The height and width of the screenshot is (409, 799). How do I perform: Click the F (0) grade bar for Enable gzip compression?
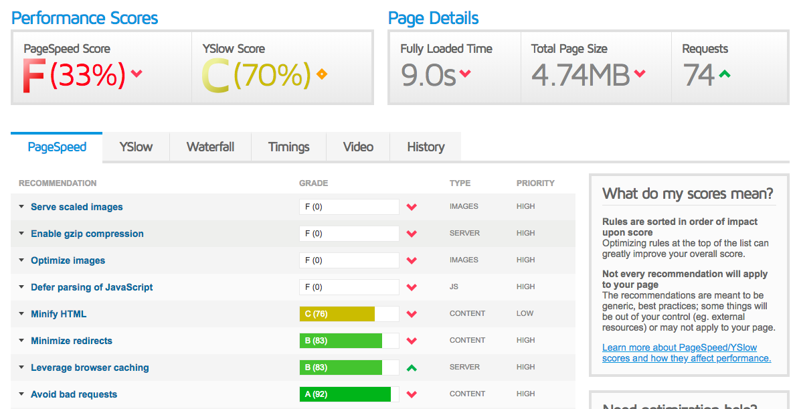349,234
